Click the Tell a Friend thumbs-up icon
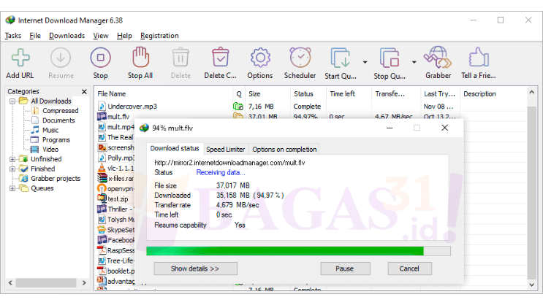Viewport: 543px width, 305px height. [477, 58]
